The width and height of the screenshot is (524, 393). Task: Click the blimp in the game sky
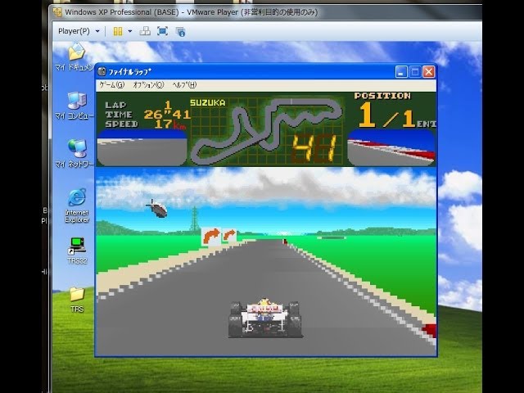[x=157, y=209]
